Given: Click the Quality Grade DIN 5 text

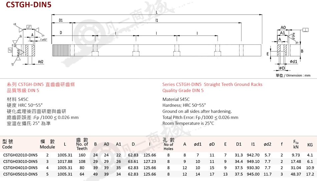Looking at the screenshot, I should (183, 90).
